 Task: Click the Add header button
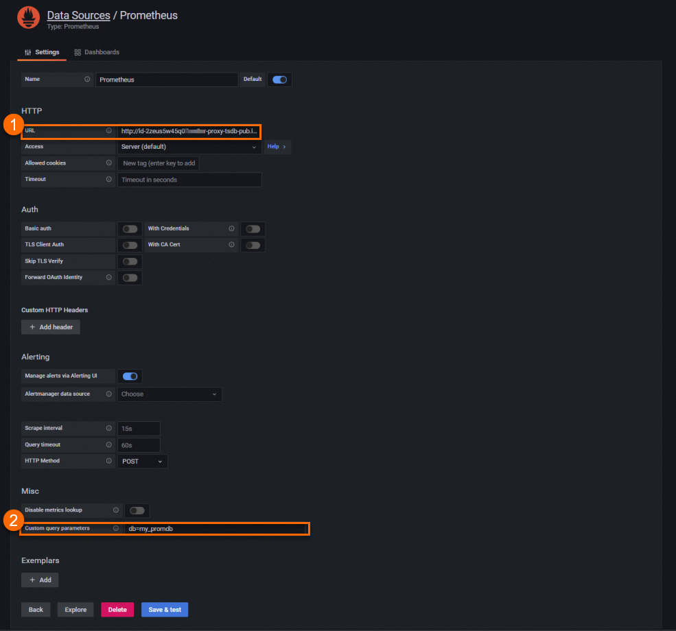(x=50, y=327)
